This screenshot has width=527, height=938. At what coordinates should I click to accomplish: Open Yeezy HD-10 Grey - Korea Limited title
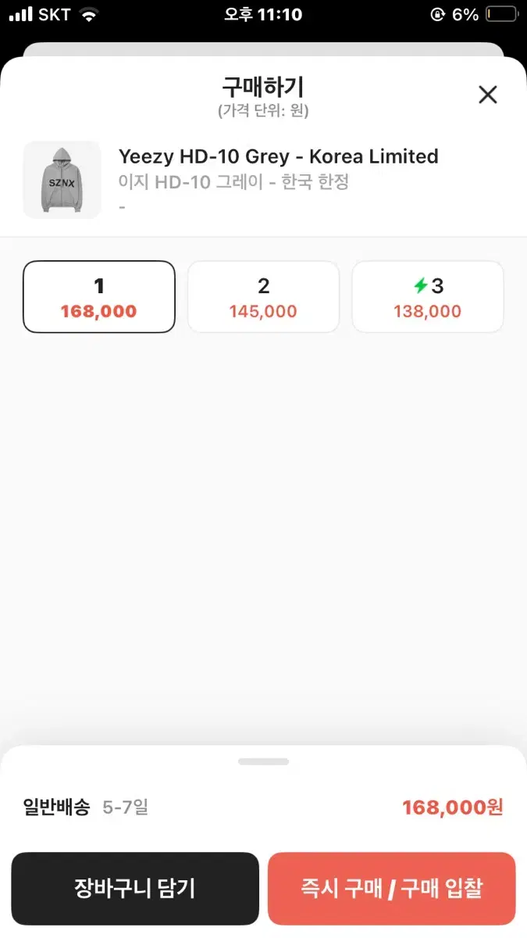pyautogui.click(x=278, y=156)
